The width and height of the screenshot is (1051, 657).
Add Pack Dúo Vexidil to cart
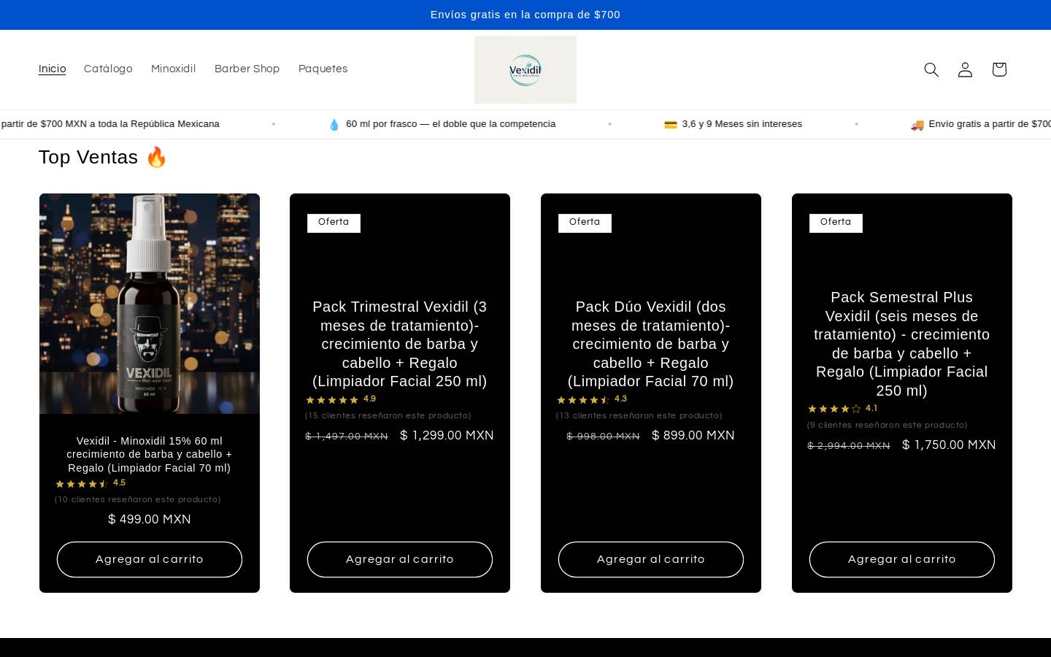tap(651, 559)
